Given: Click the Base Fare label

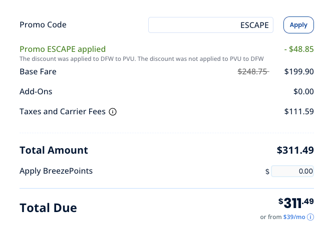Looking at the screenshot, I should coord(38,71).
